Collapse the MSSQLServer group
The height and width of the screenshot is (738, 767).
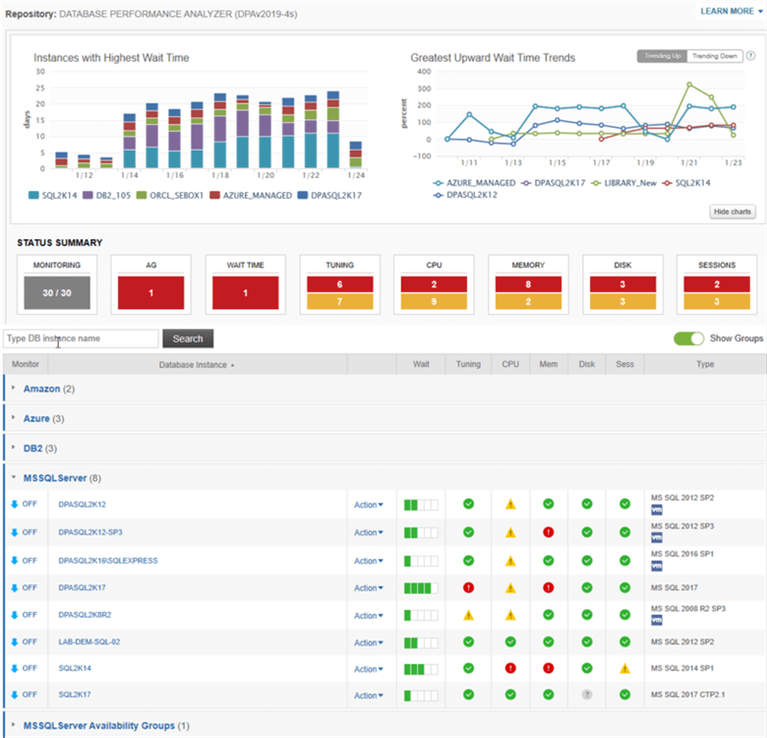tap(13, 477)
